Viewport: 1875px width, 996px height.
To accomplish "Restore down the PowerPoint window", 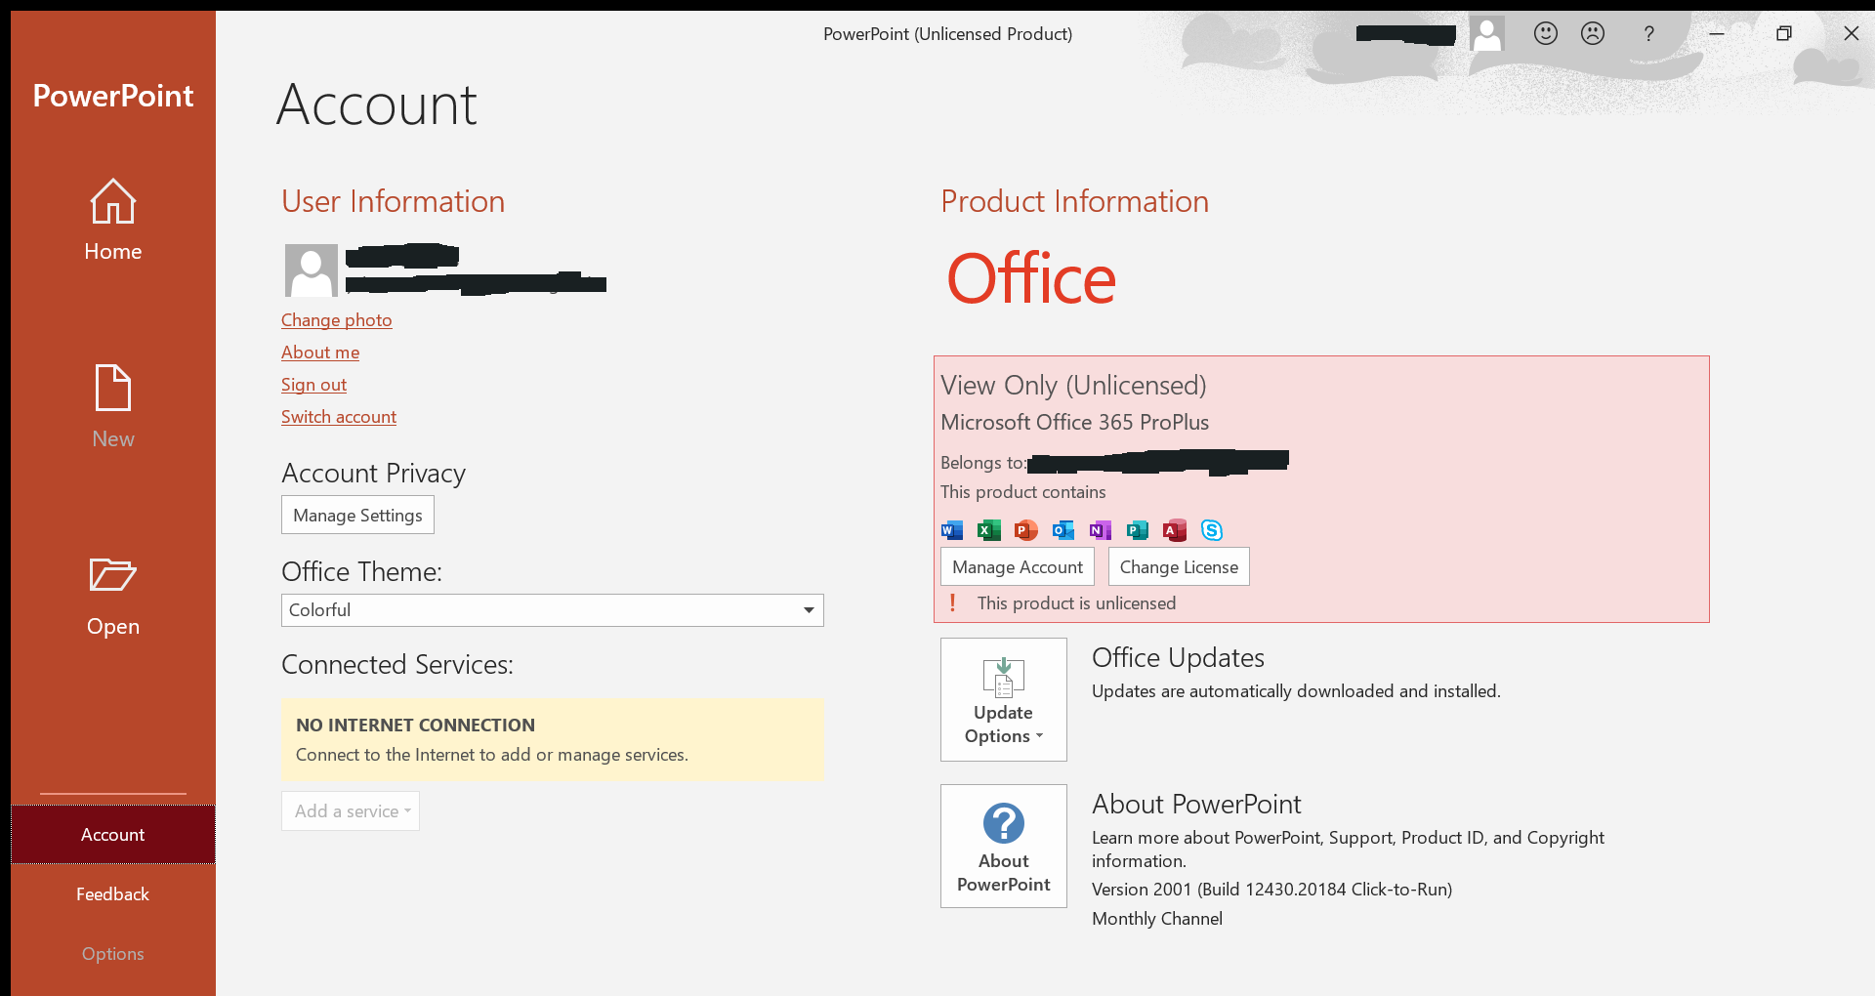I will click(1783, 33).
